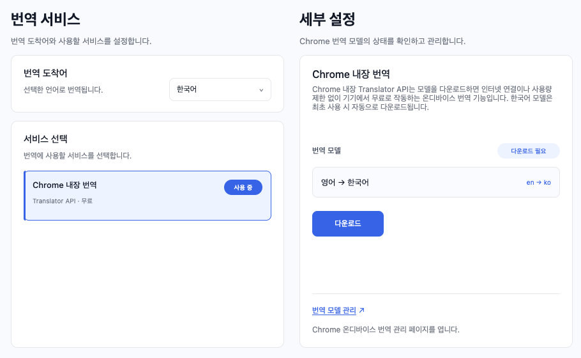Open the 한국어 target language dropdown
Viewport: 581px width, 358px height.
220,89
